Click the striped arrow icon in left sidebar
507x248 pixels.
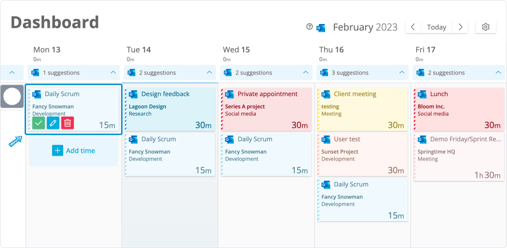coord(15,141)
